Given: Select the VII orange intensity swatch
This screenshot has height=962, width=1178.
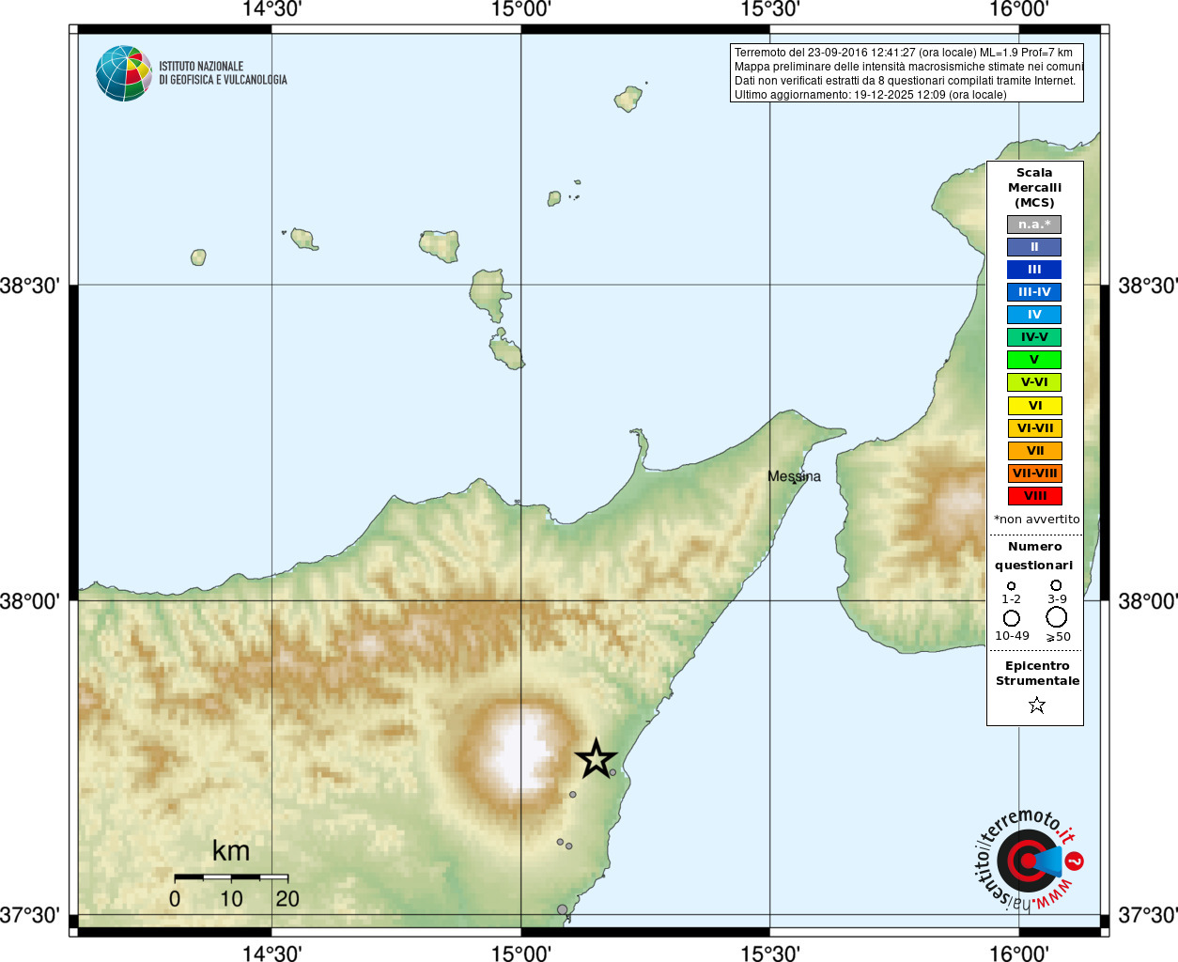Looking at the screenshot, I should pyautogui.click(x=1034, y=451).
